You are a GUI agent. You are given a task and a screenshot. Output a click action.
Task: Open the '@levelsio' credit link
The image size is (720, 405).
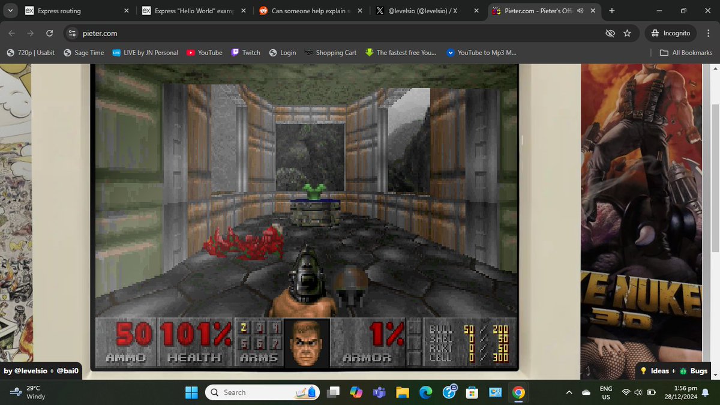point(34,371)
